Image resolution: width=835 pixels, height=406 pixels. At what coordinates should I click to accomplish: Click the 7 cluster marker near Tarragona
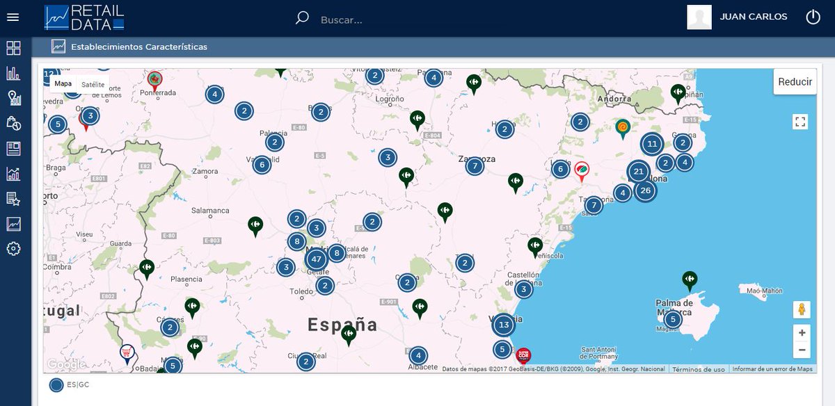pos(593,205)
